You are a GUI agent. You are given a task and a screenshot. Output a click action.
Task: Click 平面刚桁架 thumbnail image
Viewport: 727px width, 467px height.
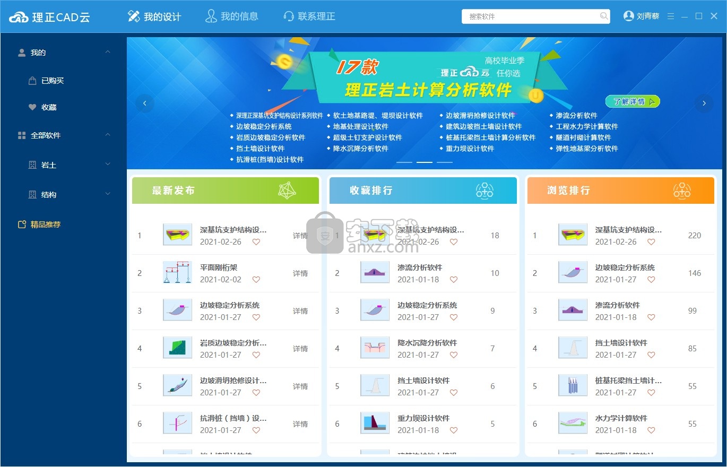[x=177, y=272]
